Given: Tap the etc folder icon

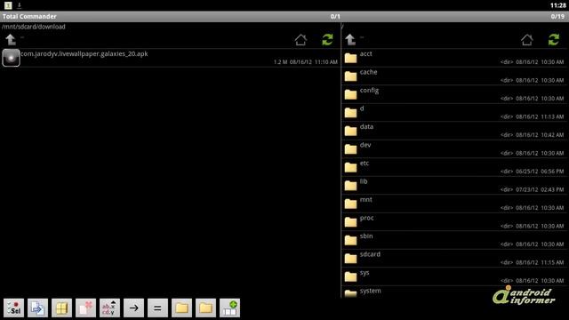Looking at the screenshot, I should click(350, 167).
